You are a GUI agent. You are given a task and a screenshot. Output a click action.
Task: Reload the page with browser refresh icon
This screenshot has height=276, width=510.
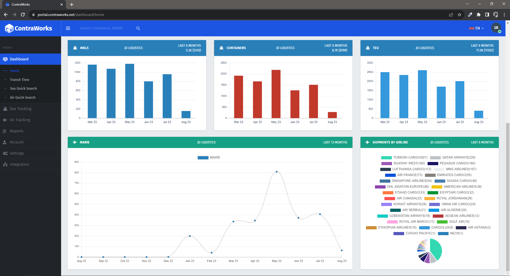23,15
